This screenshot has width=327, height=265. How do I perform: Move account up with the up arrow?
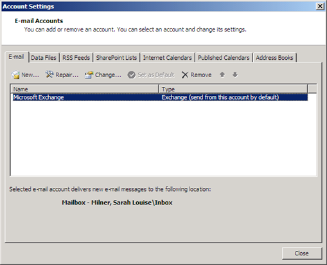coord(222,75)
